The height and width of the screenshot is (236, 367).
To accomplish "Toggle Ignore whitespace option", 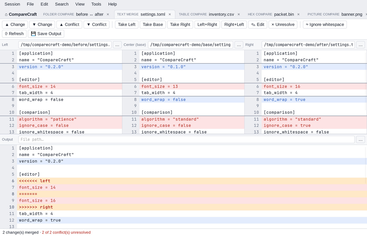I will (325, 24).
